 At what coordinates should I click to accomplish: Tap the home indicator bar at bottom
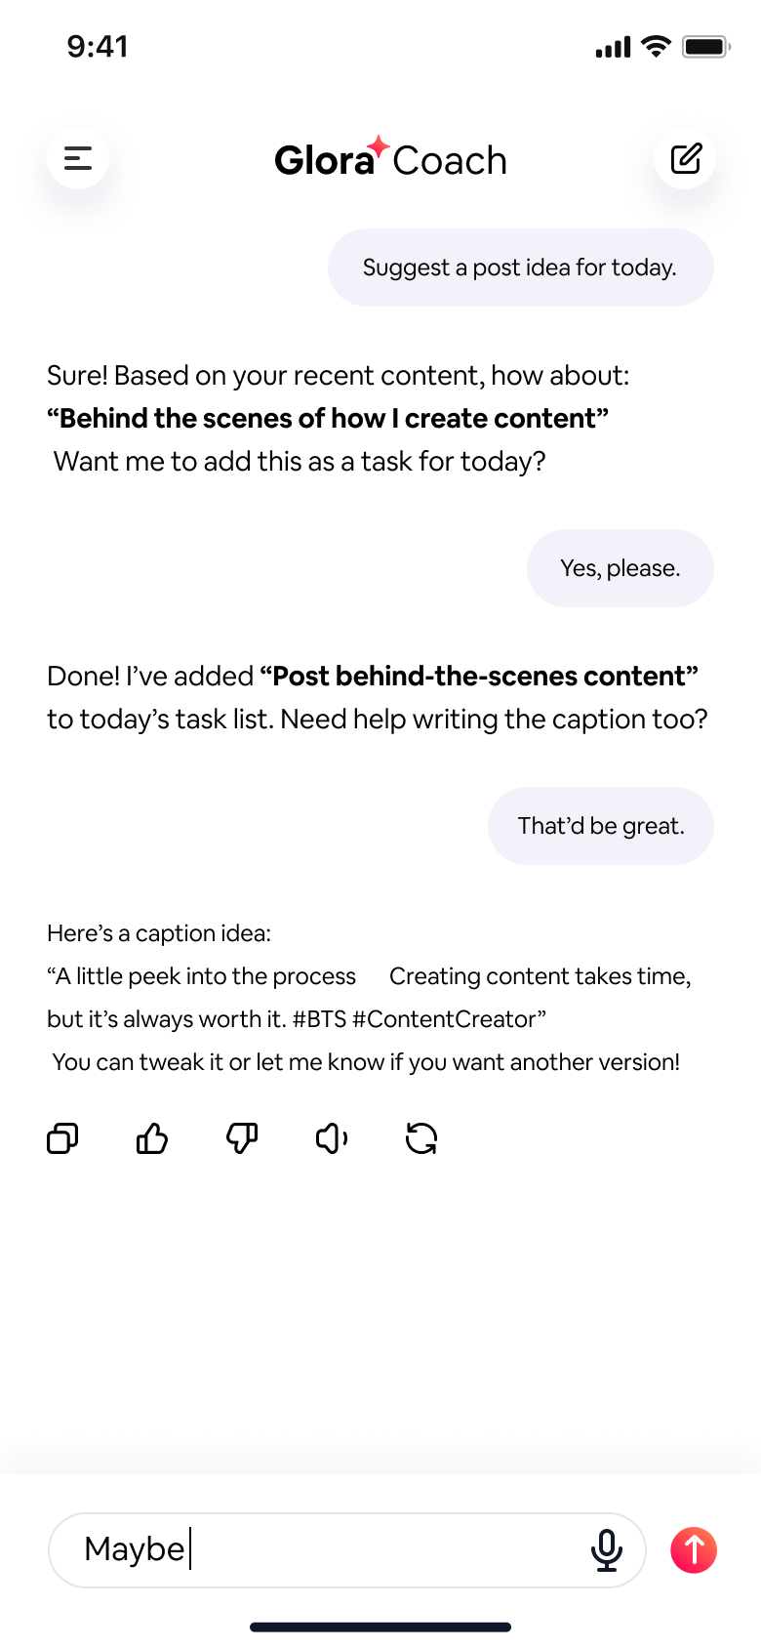tap(380, 1627)
